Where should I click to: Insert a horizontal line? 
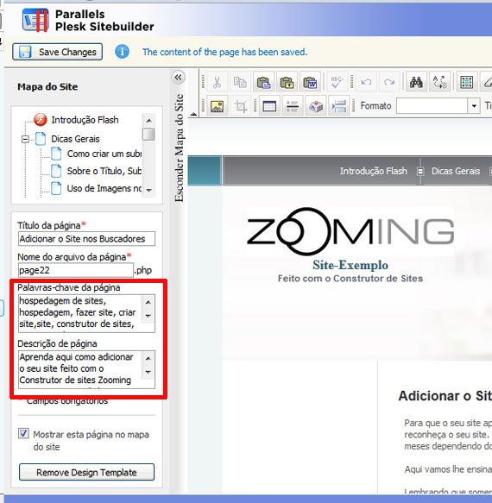(293, 105)
